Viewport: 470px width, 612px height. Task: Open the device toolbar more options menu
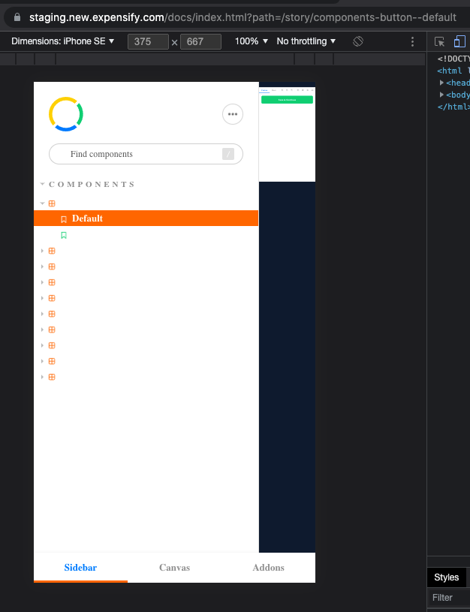pyautogui.click(x=412, y=41)
